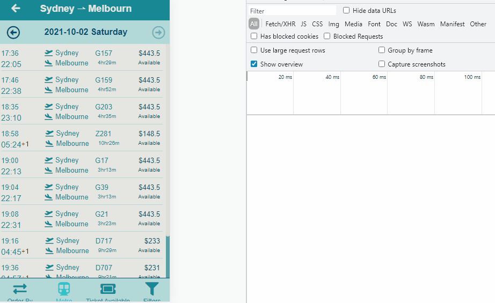The height and width of the screenshot is (303, 495).
Task: Select flight G203 departing 18:35
Action: pyautogui.click(x=83, y=112)
